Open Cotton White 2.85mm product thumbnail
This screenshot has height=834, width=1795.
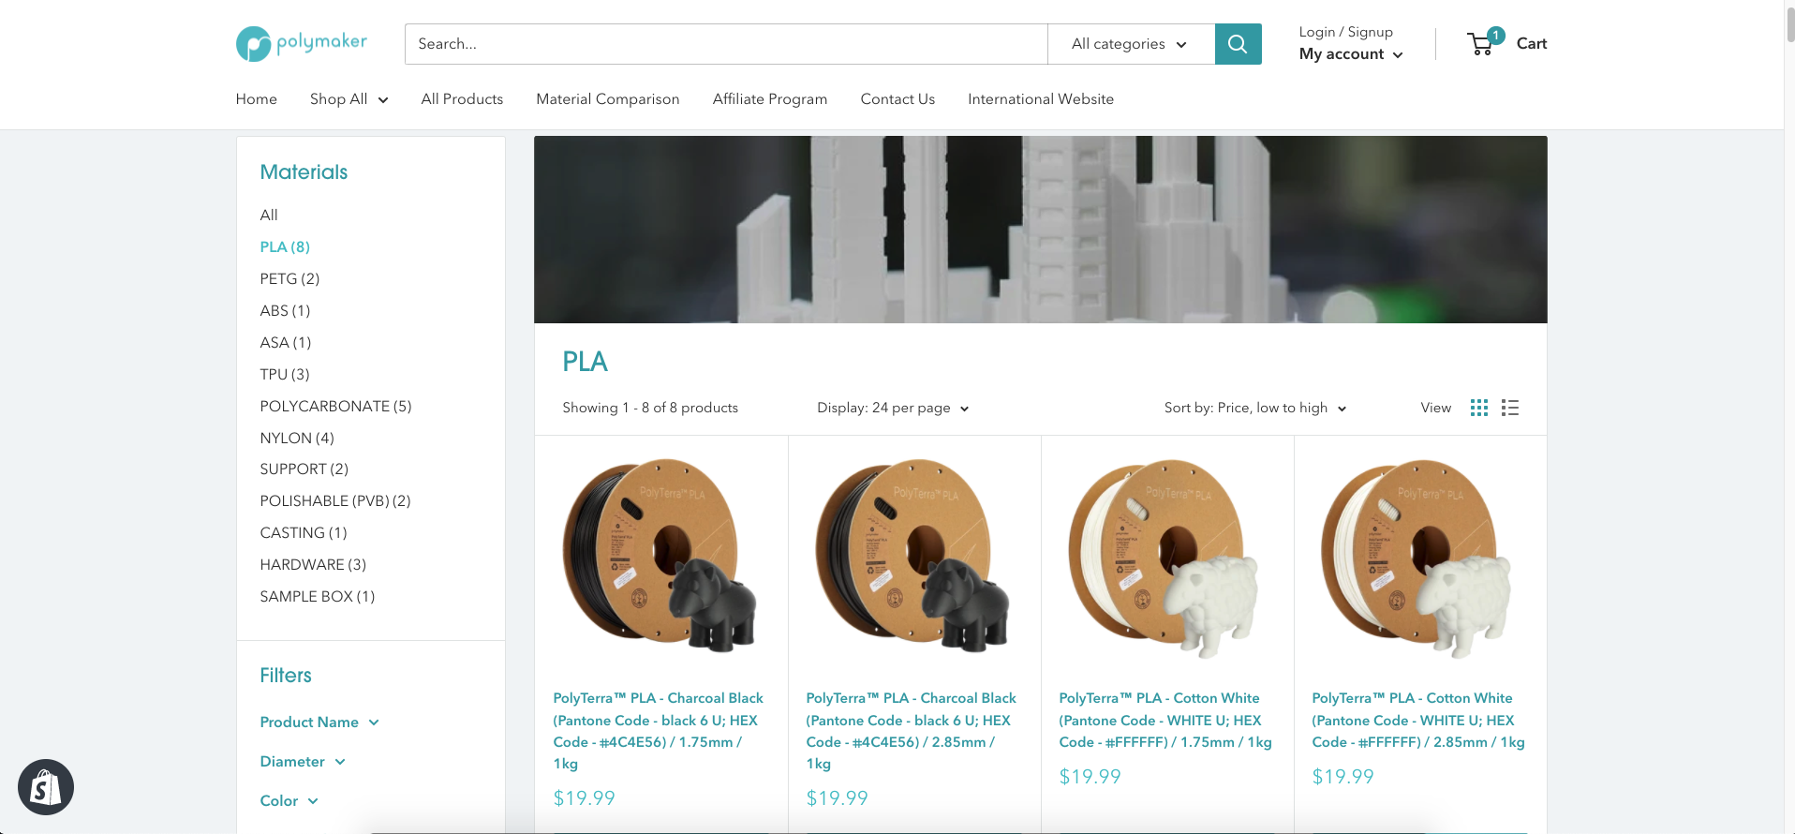[1419, 558]
